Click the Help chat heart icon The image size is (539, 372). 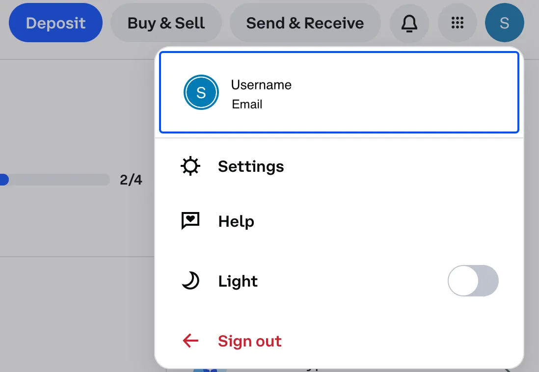pos(190,221)
